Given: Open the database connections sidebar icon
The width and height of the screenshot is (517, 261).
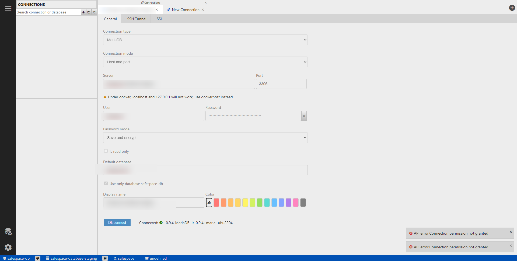Looking at the screenshot, I should (8, 232).
